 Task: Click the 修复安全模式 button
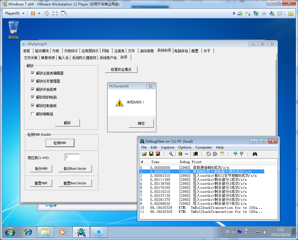tap(121, 69)
